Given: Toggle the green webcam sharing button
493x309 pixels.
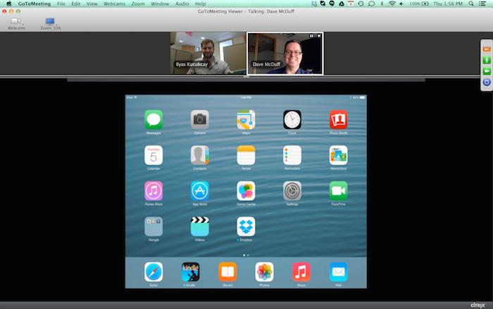Looking at the screenshot, I should coord(487,71).
